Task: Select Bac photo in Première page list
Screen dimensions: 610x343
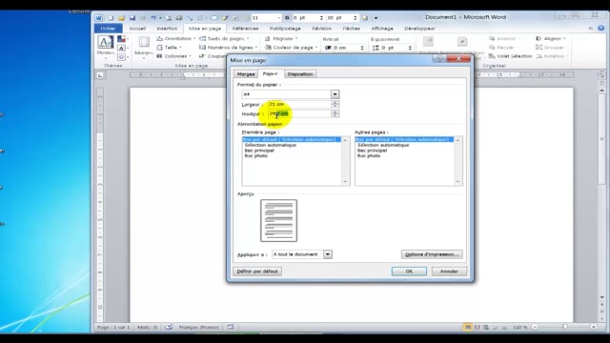Action: (x=255, y=156)
